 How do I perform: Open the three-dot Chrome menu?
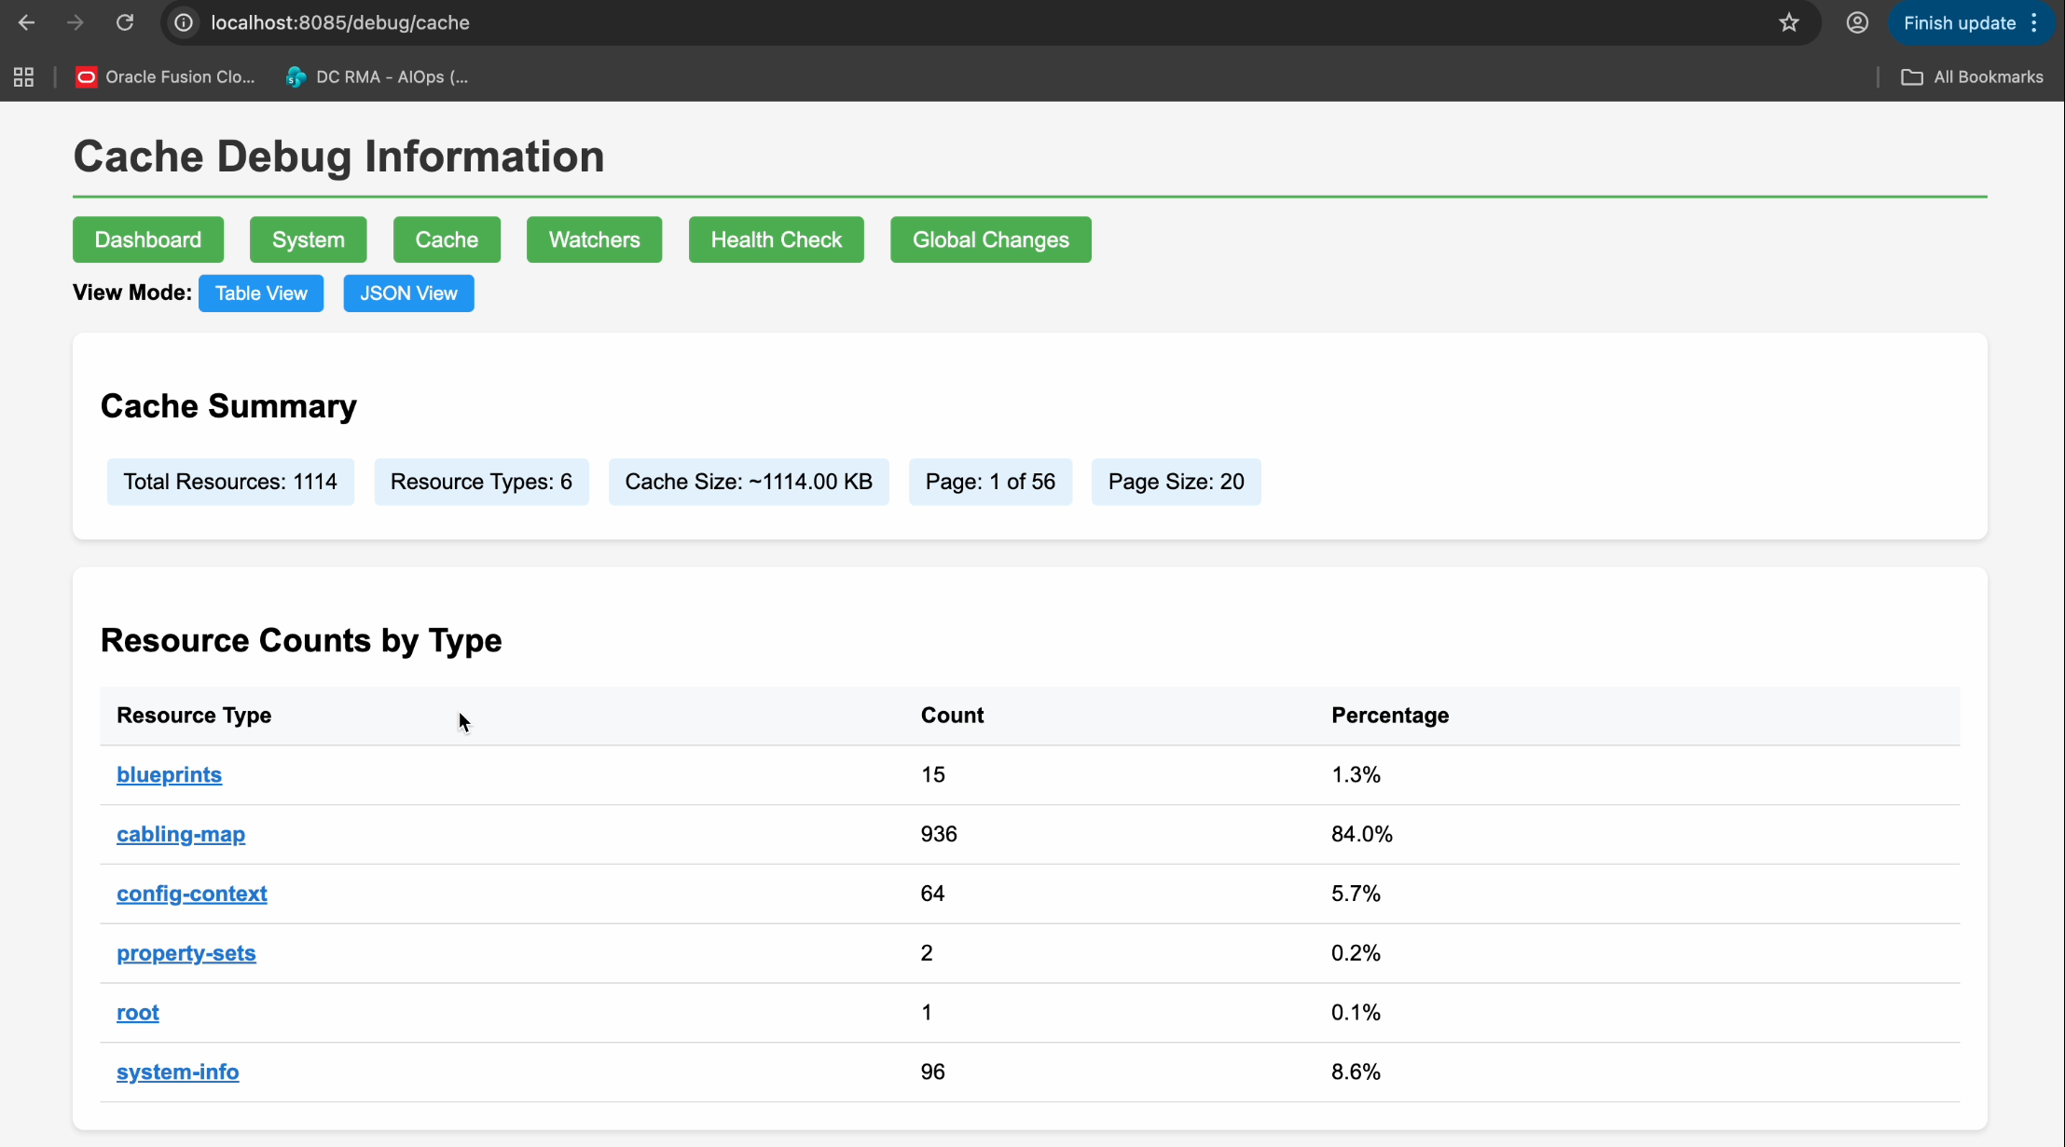point(2034,22)
